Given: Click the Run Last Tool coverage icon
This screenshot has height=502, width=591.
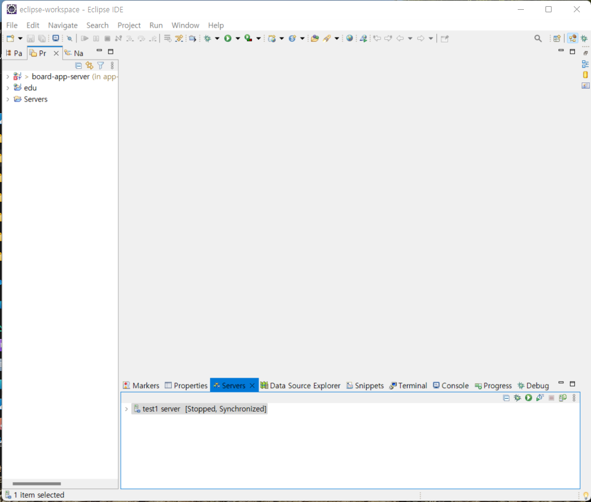Looking at the screenshot, I should coord(248,38).
